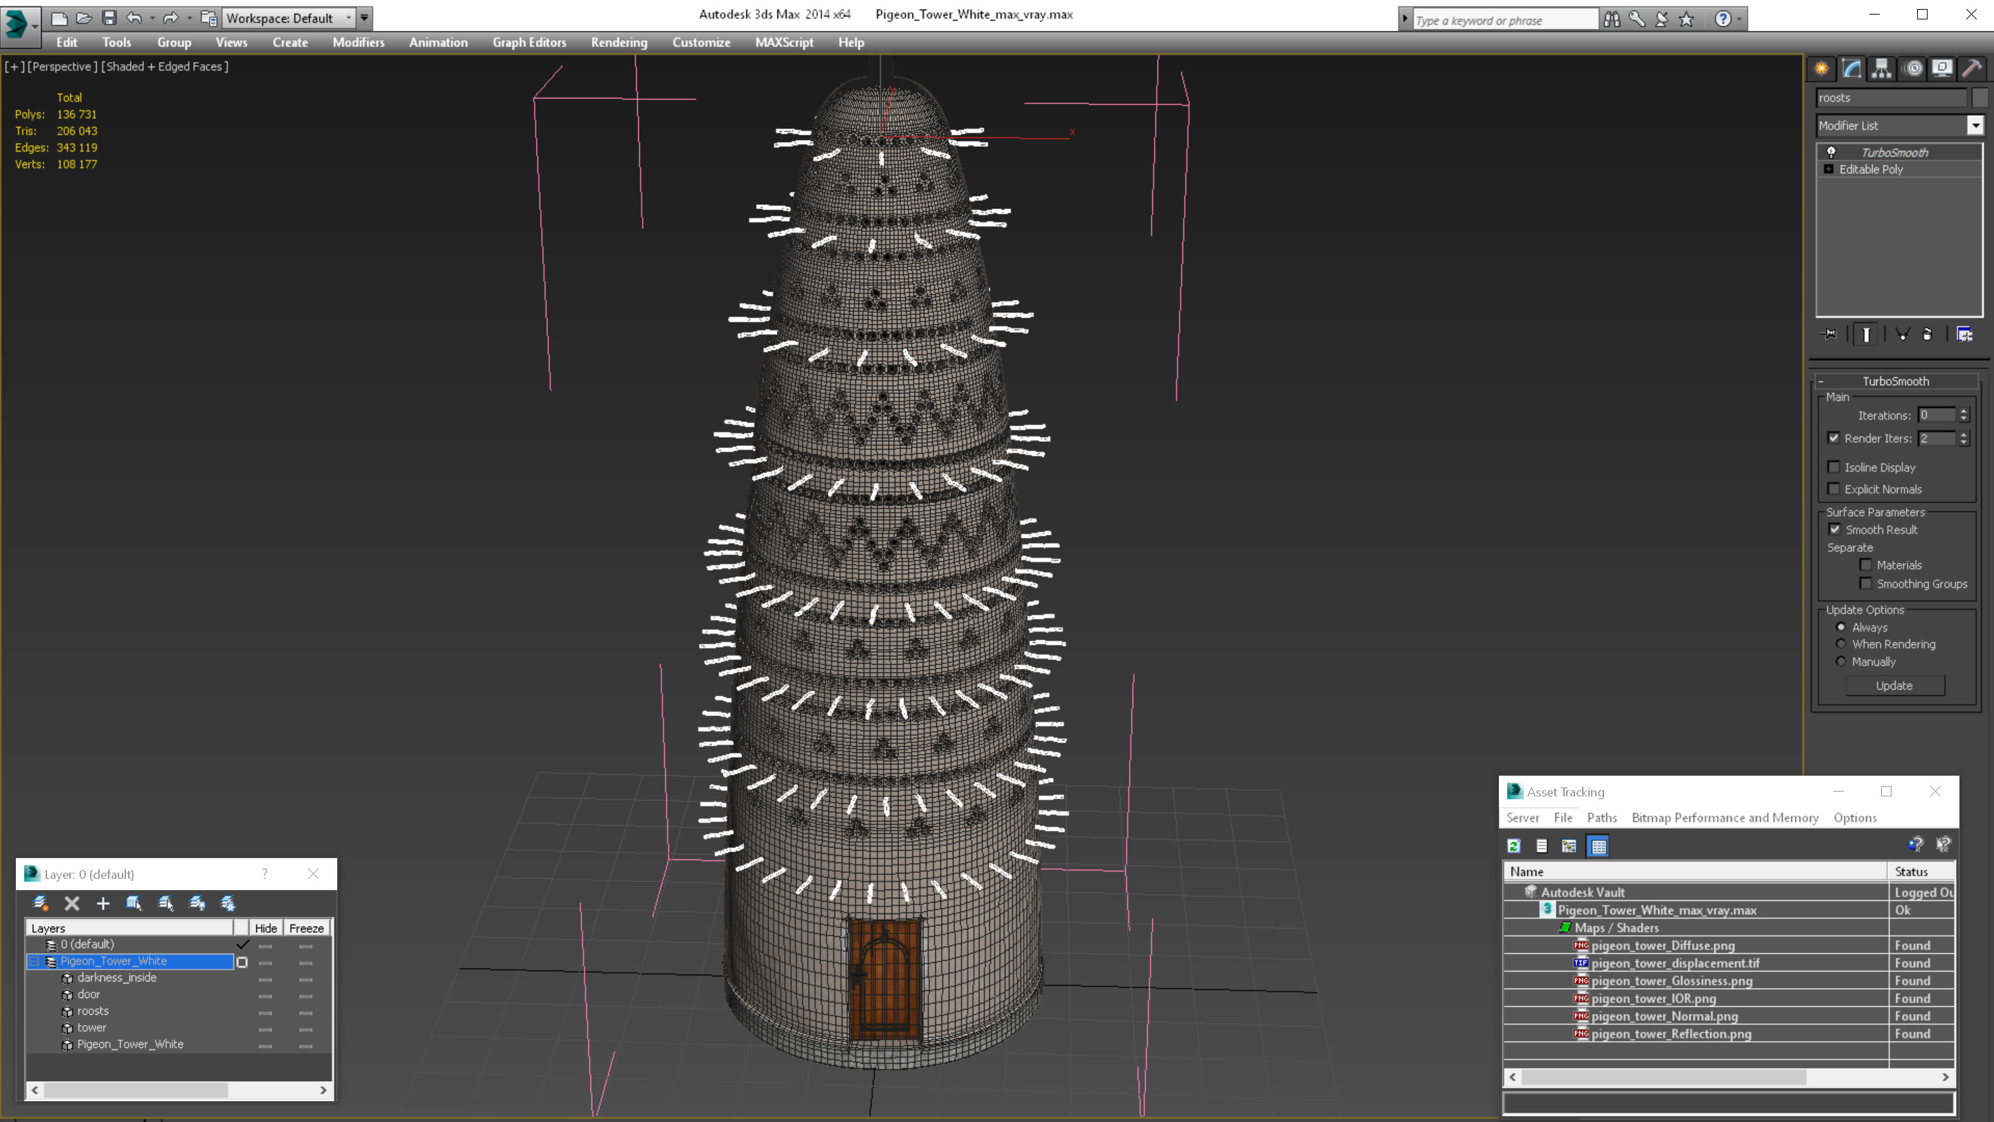This screenshot has height=1122, width=1994.
Task: Click table view icon in Asset Tracking
Action: pyautogui.click(x=1599, y=846)
